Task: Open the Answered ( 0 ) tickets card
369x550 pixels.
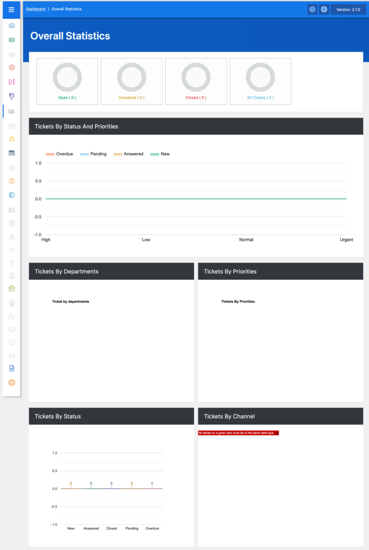Action: [x=131, y=82]
